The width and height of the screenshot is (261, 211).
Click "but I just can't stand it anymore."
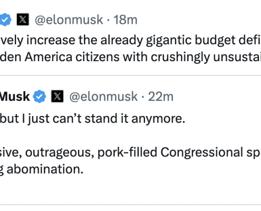[x=92, y=119]
